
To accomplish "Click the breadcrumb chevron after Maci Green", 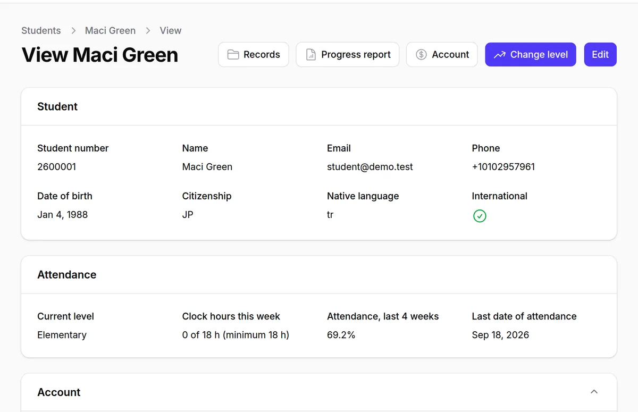I will pyautogui.click(x=148, y=31).
